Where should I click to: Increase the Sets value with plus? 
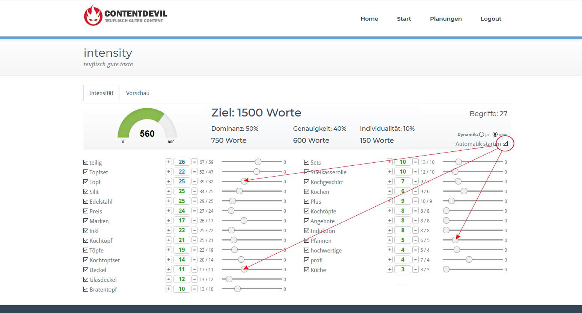click(x=390, y=162)
